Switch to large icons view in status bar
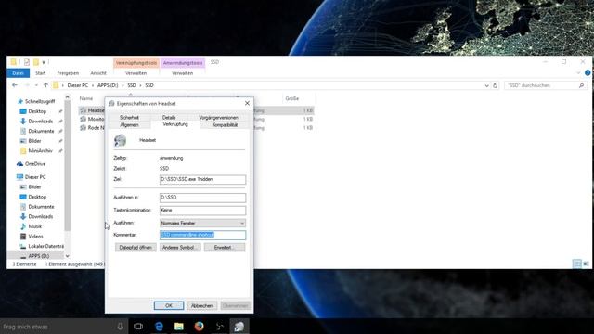594x334 pixels. pyautogui.click(x=586, y=263)
